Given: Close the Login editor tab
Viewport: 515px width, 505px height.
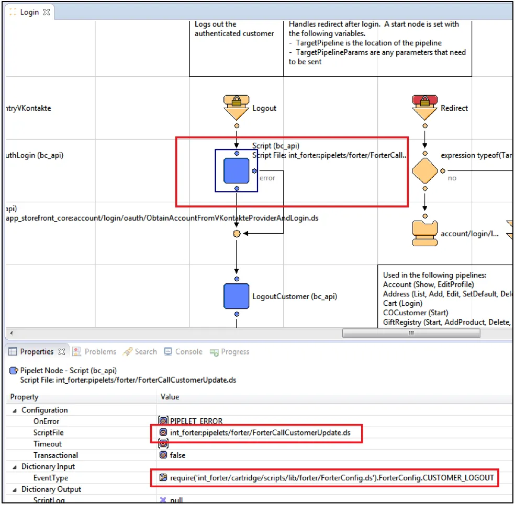Looking at the screenshot, I should [47, 12].
